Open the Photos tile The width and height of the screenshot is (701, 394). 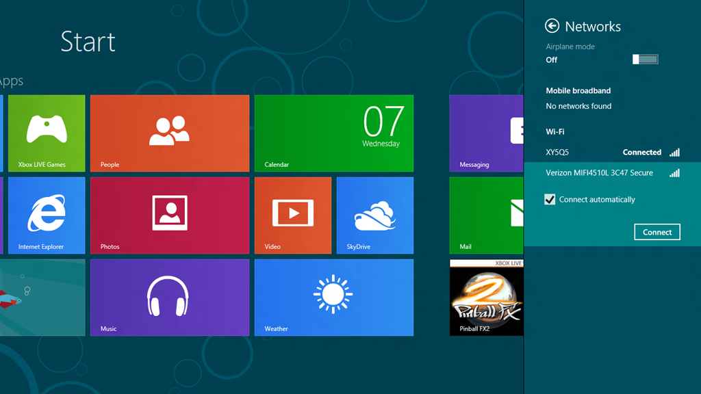pyautogui.click(x=170, y=215)
